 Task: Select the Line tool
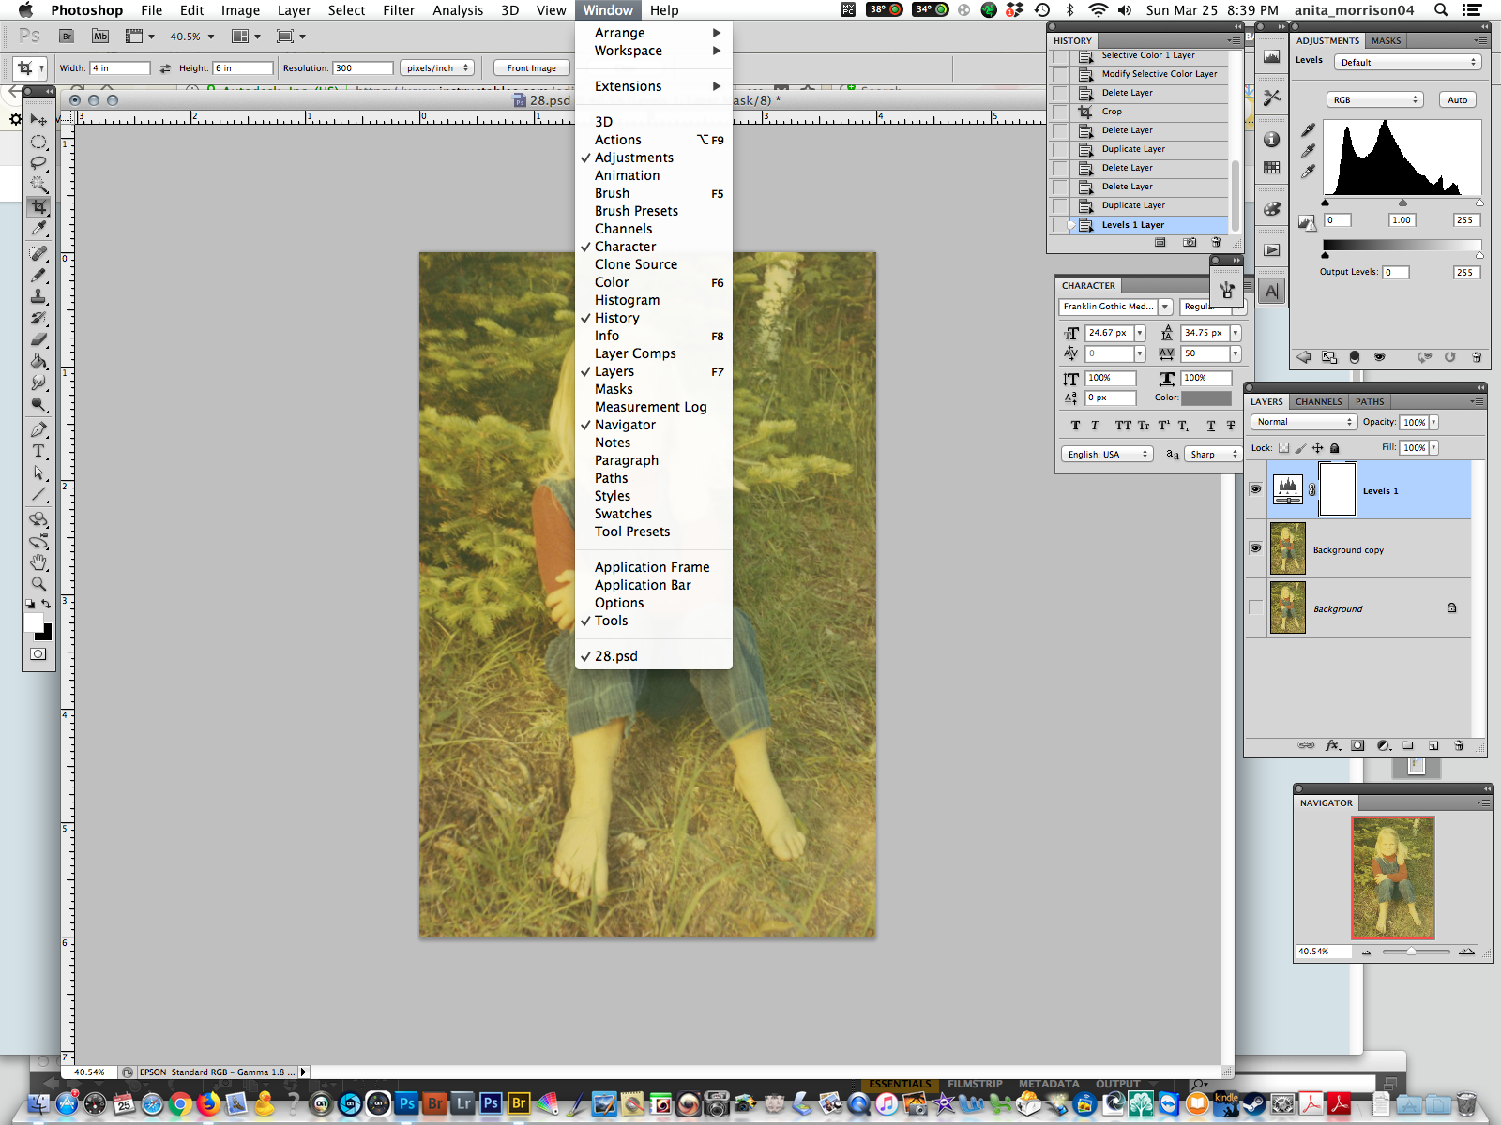click(38, 494)
